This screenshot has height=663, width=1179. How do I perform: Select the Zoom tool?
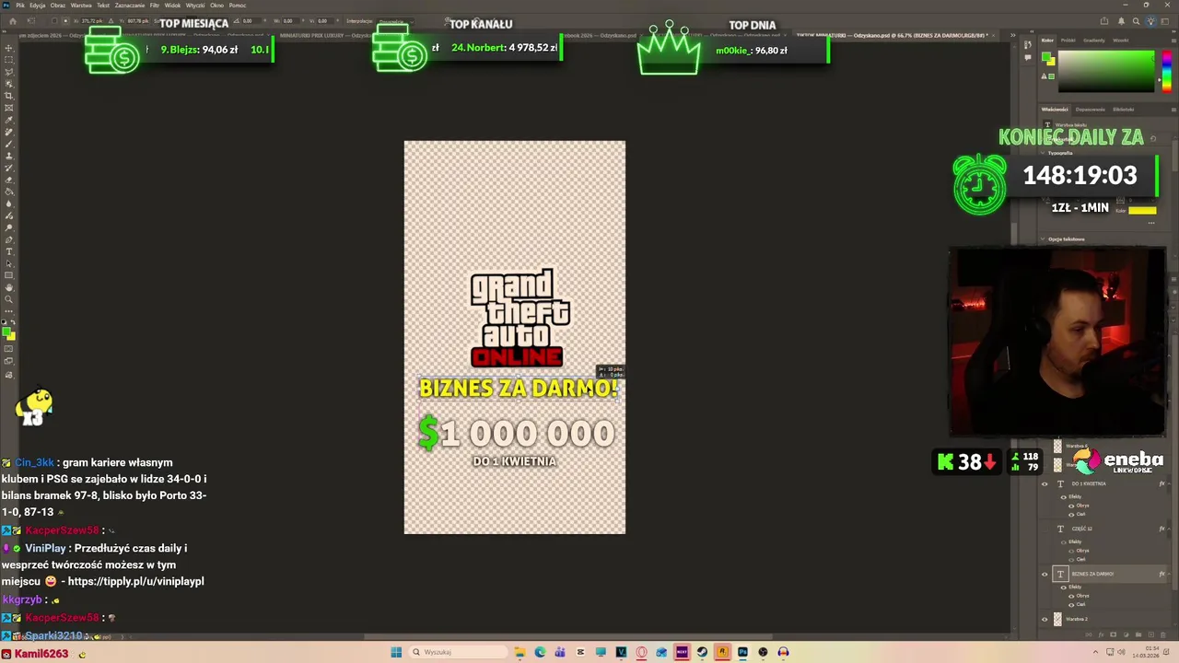[9, 299]
